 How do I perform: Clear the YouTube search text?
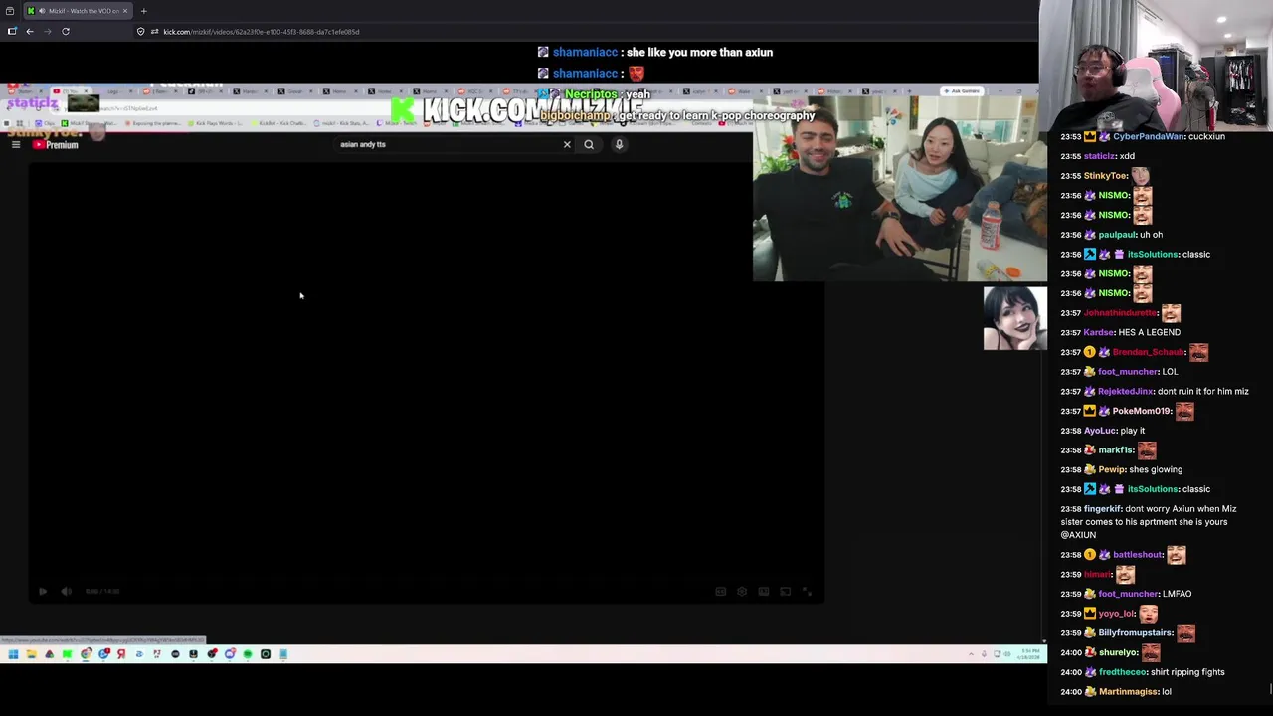coord(567,145)
